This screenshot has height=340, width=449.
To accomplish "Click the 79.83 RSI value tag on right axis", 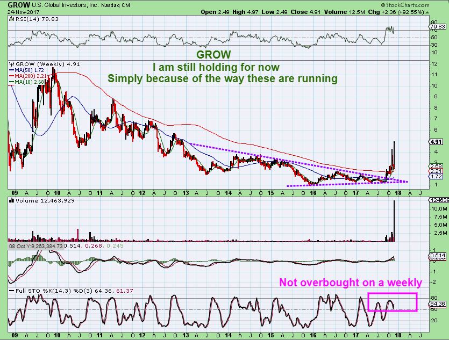I will tap(438, 27).
